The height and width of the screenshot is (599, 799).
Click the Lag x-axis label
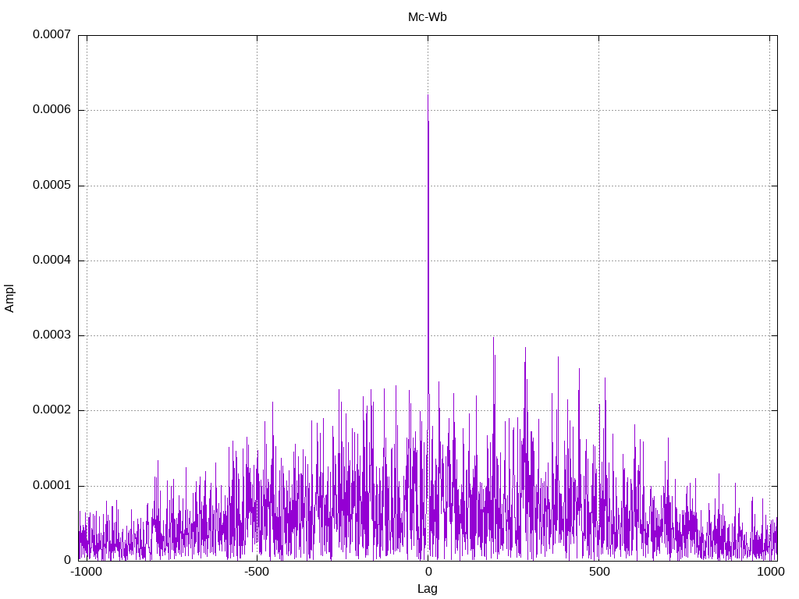coord(427,589)
